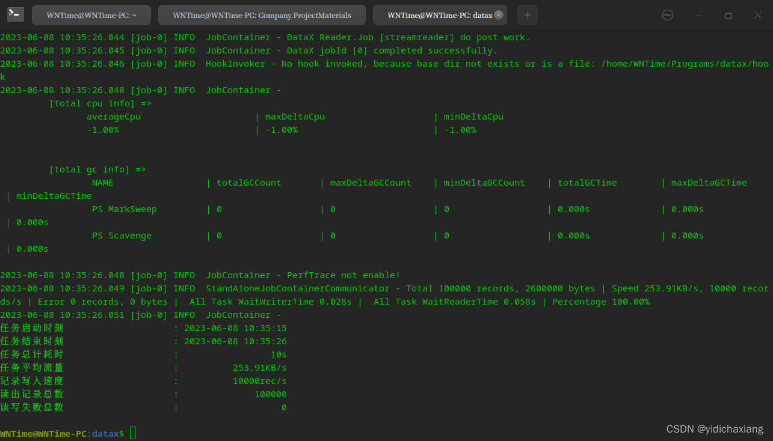
Task: Select the WNTime@WNTime-PC: datax tab
Action: (x=440, y=15)
